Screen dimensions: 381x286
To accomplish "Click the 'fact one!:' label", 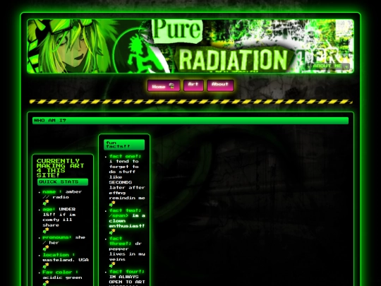I will 125,156.
